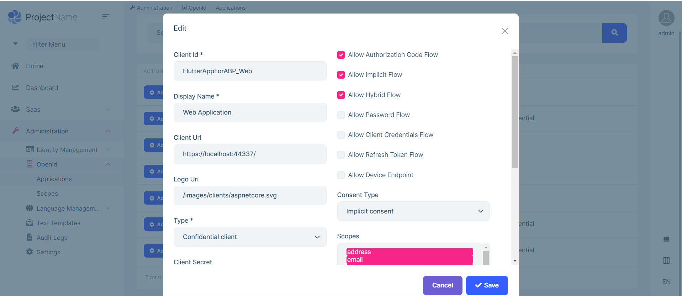
Task: Click the magnifier search button
Action: click(614, 33)
